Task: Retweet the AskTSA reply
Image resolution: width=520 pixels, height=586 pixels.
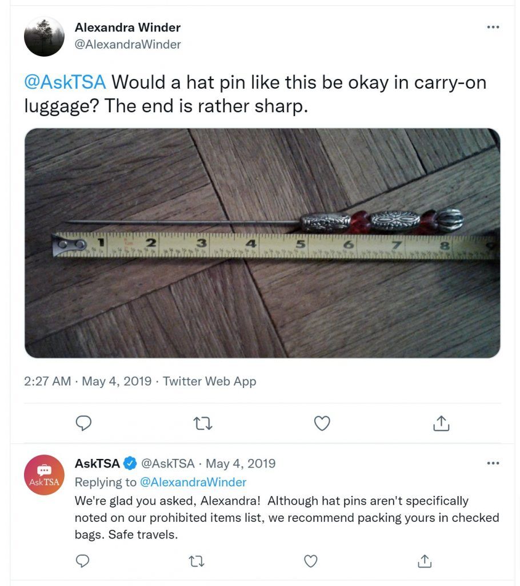Action: tap(197, 561)
